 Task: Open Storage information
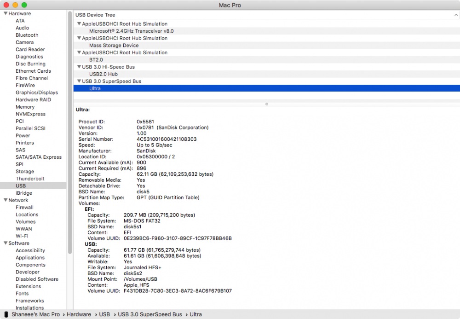point(25,172)
